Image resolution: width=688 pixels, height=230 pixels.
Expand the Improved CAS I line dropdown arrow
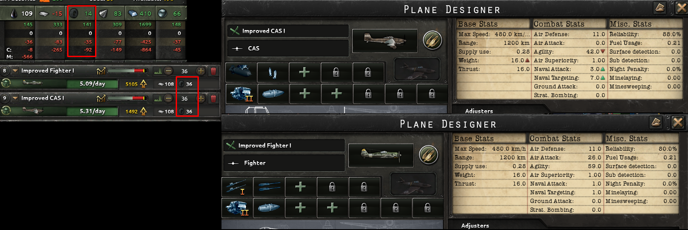(x=15, y=98)
